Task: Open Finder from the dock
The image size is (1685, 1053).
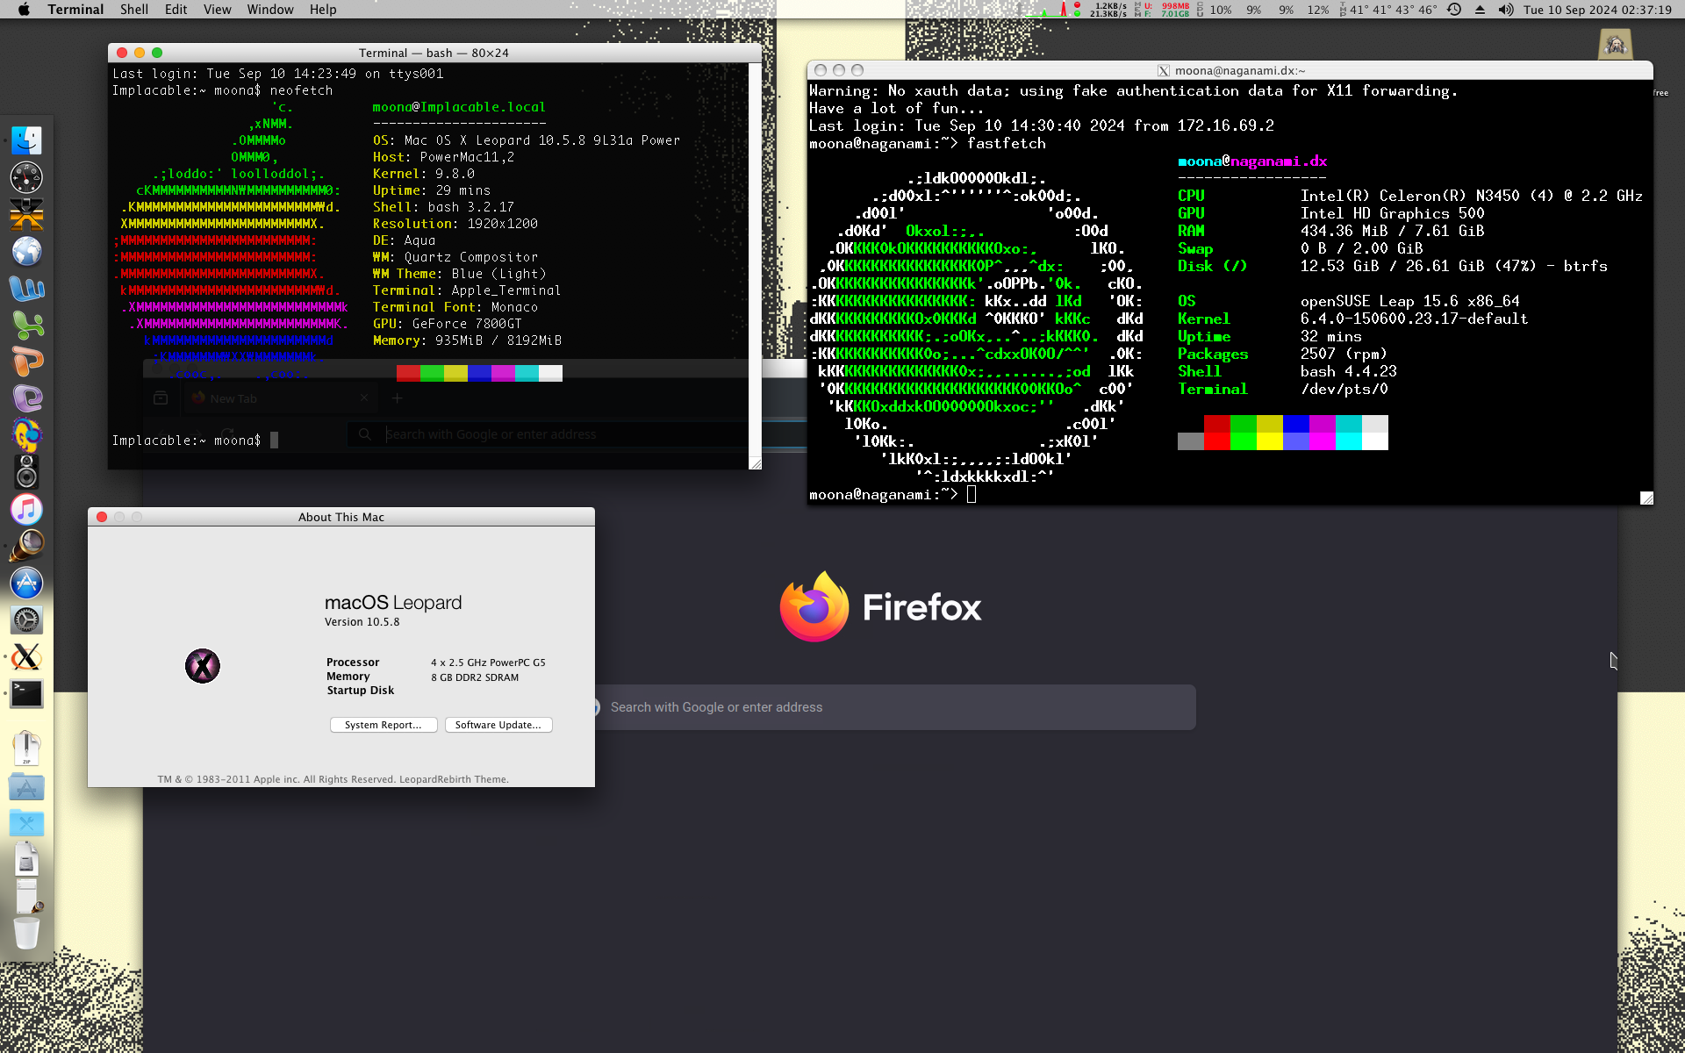Action: [x=26, y=140]
